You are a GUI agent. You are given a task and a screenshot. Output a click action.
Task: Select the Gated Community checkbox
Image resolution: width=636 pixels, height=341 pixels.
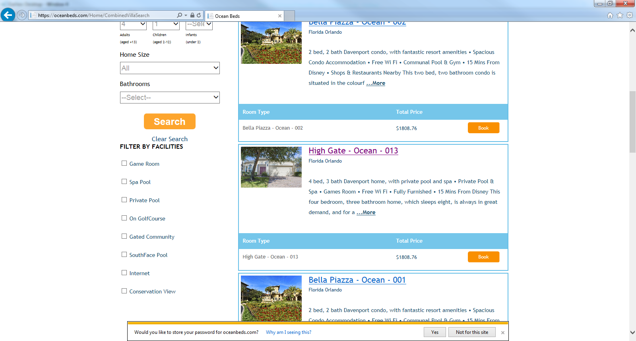(124, 236)
